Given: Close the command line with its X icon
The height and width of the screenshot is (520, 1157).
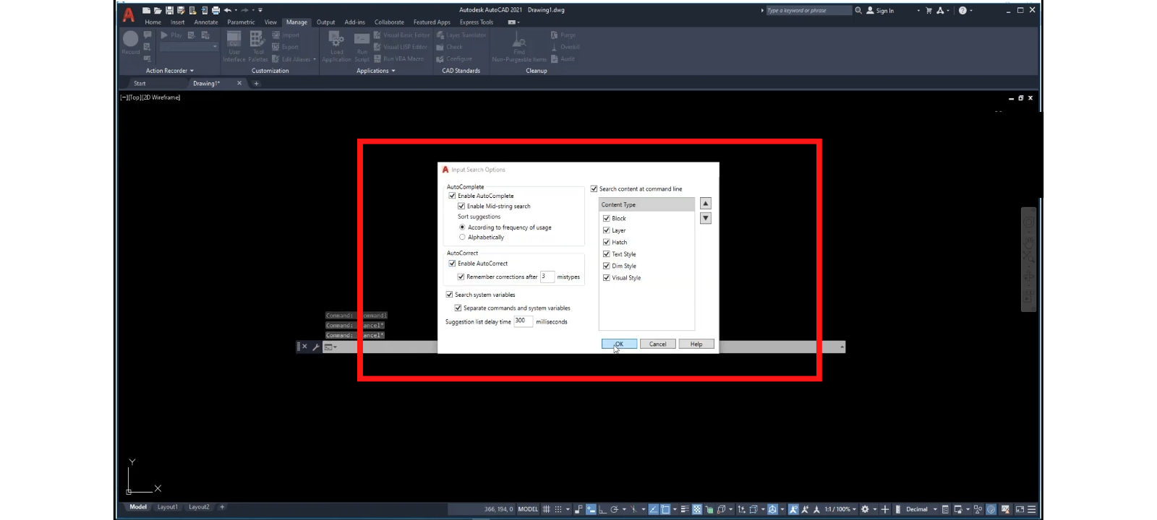Looking at the screenshot, I should tap(304, 347).
